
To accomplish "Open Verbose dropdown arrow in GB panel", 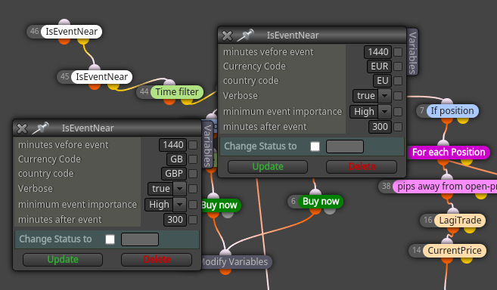I will pyautogui.click(x=179, y=188).
